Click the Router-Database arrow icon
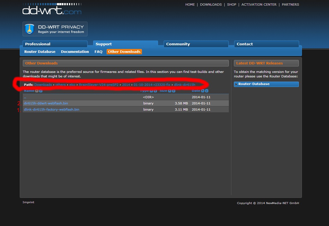This screenshot has height=226, width=329. coord(236,84)
